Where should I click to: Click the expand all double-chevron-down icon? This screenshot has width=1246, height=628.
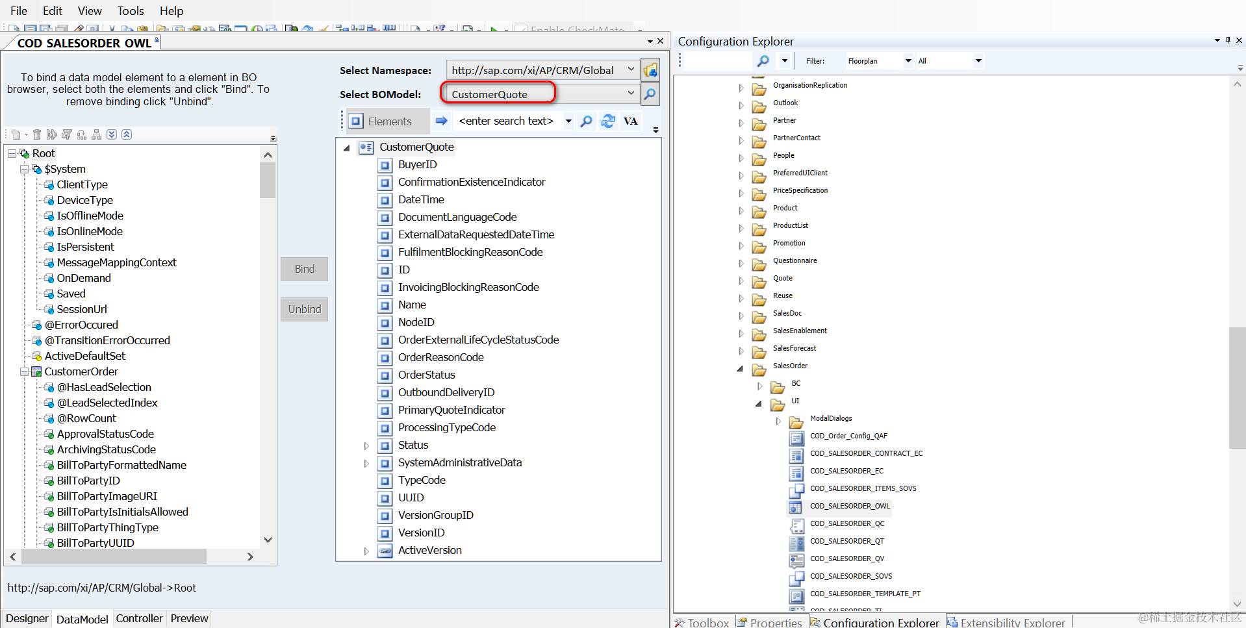(x=112, y=134)
